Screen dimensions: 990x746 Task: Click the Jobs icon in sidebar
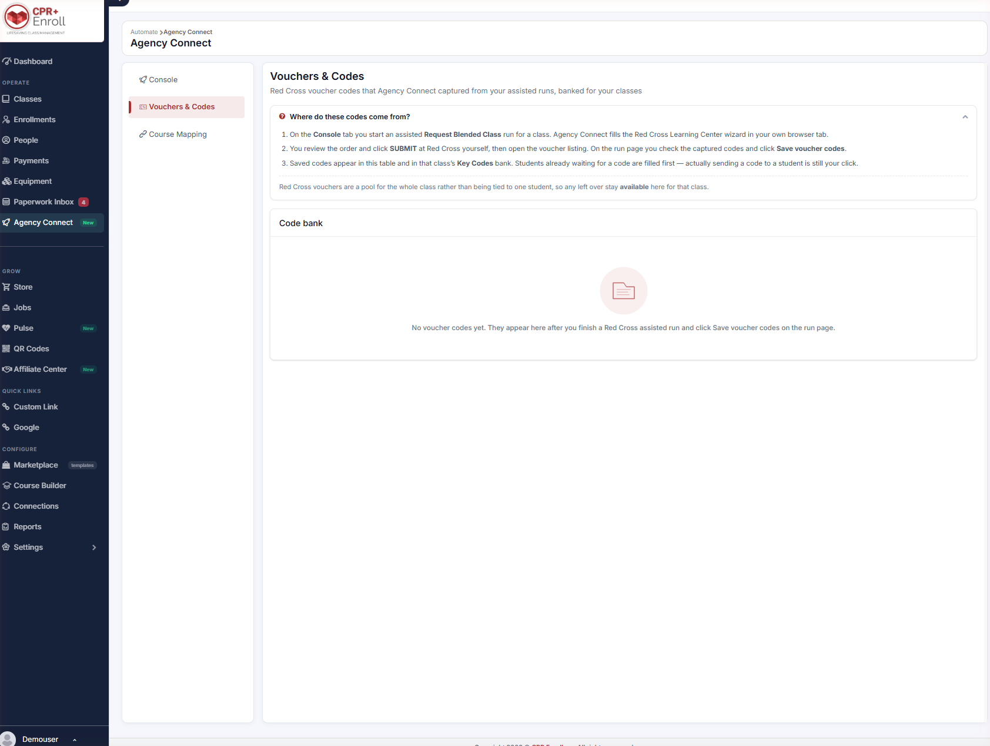[x=6, y=307]
